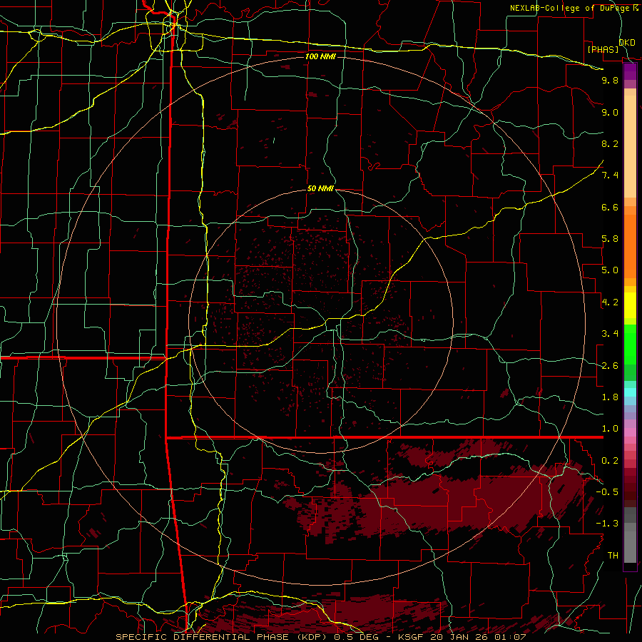This screenshot has height=642, width=642.
Task: Click the [PHAS] units label
Action: 603,50
